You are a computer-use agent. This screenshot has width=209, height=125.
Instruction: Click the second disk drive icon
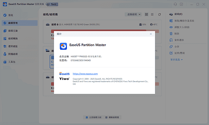tap(48, 50)
